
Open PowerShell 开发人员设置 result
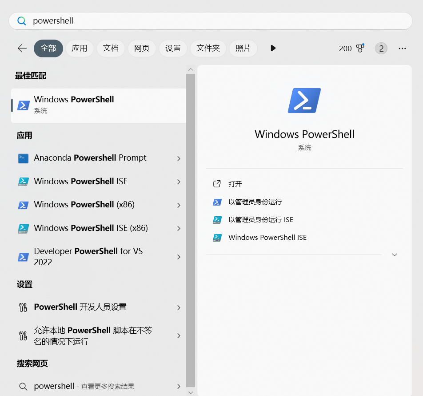[x=99, y=307]
